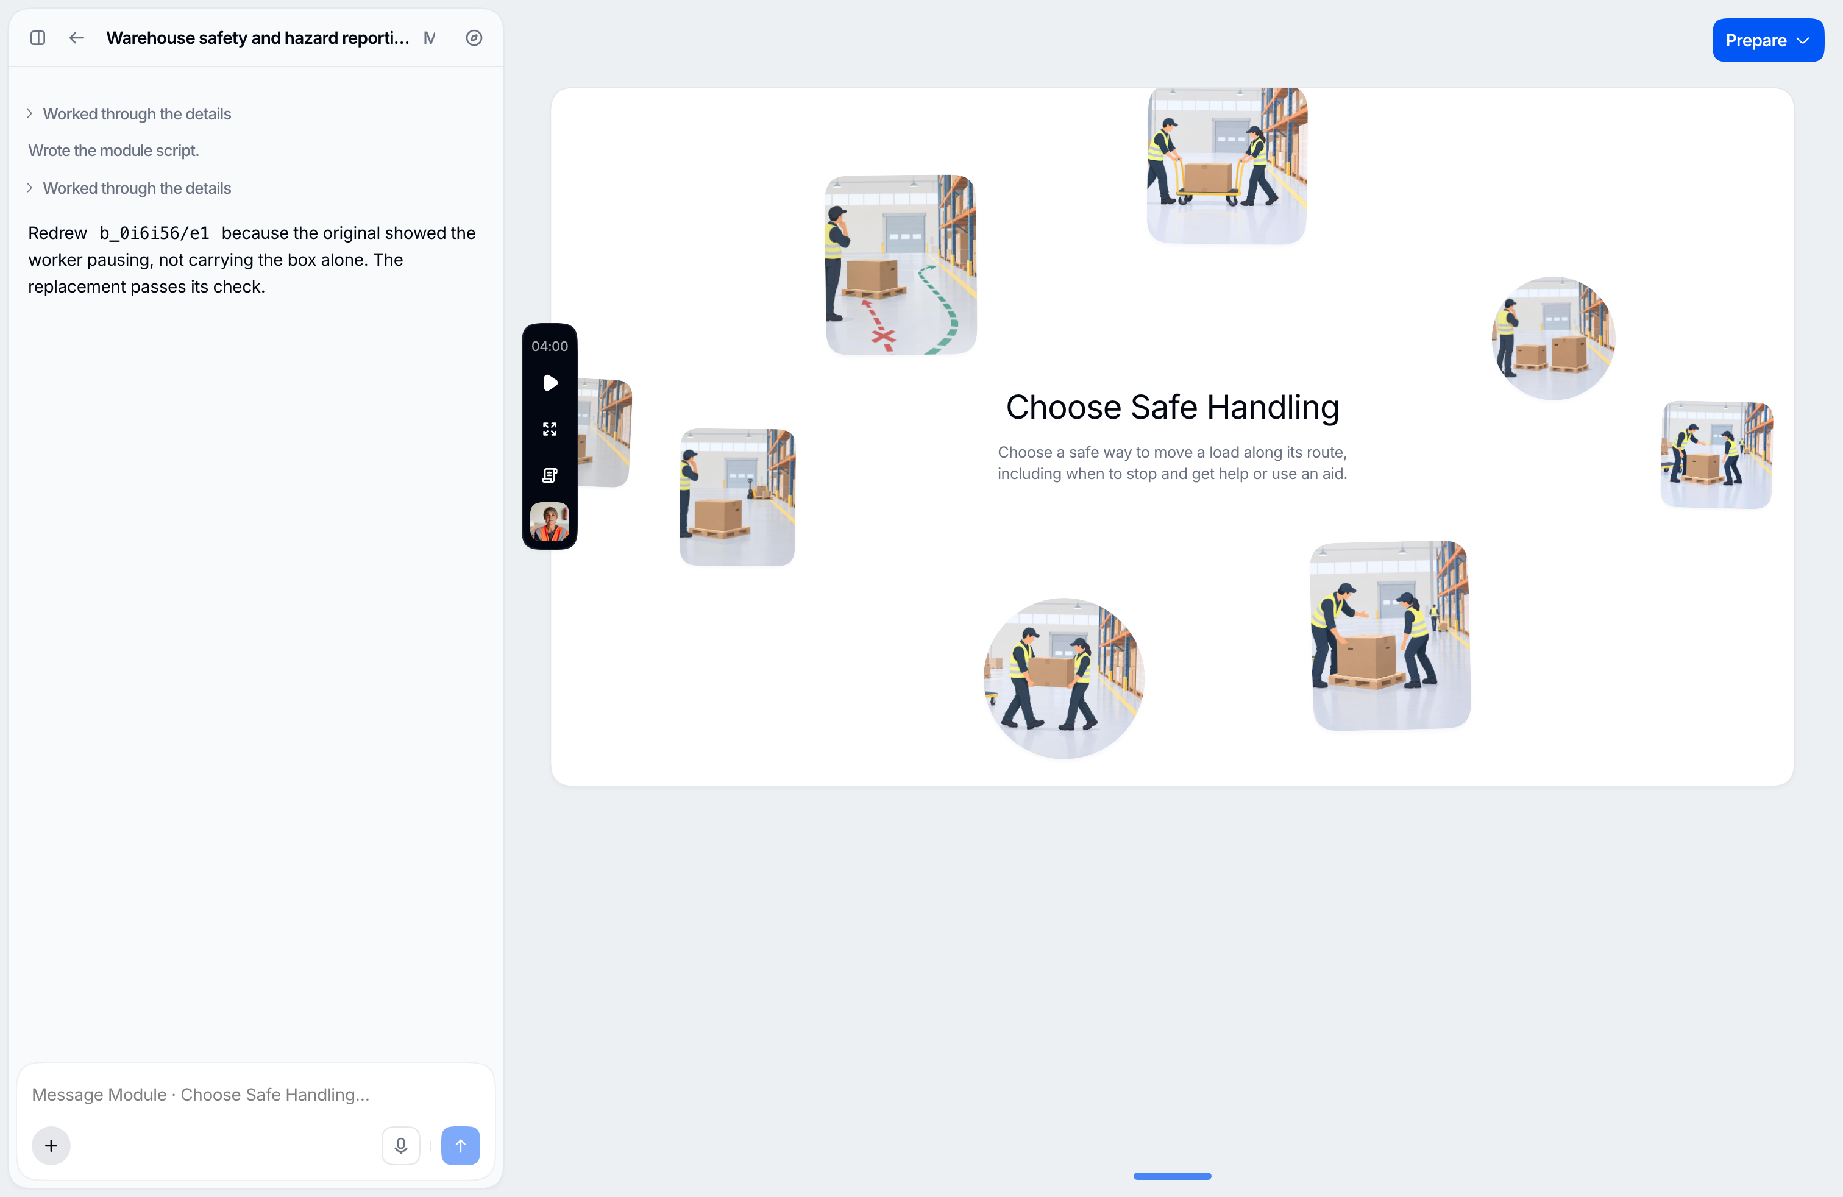Select the image with red and green route paths
The width and height of the screenshot is (1843, 1197).
click(x=901, y=265)
